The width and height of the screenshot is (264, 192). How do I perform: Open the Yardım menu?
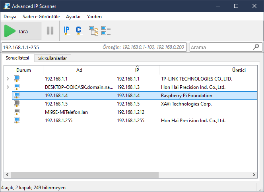[94, 17]
